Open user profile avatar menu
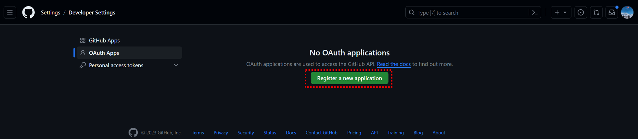638x139 pixels. click(627, 12)
